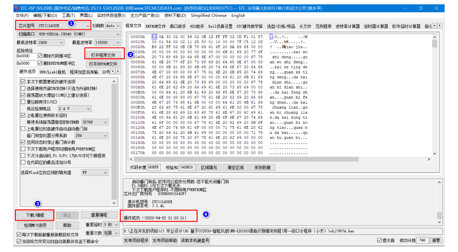Open the 波特率计算器 tab

tap(348, 26)
